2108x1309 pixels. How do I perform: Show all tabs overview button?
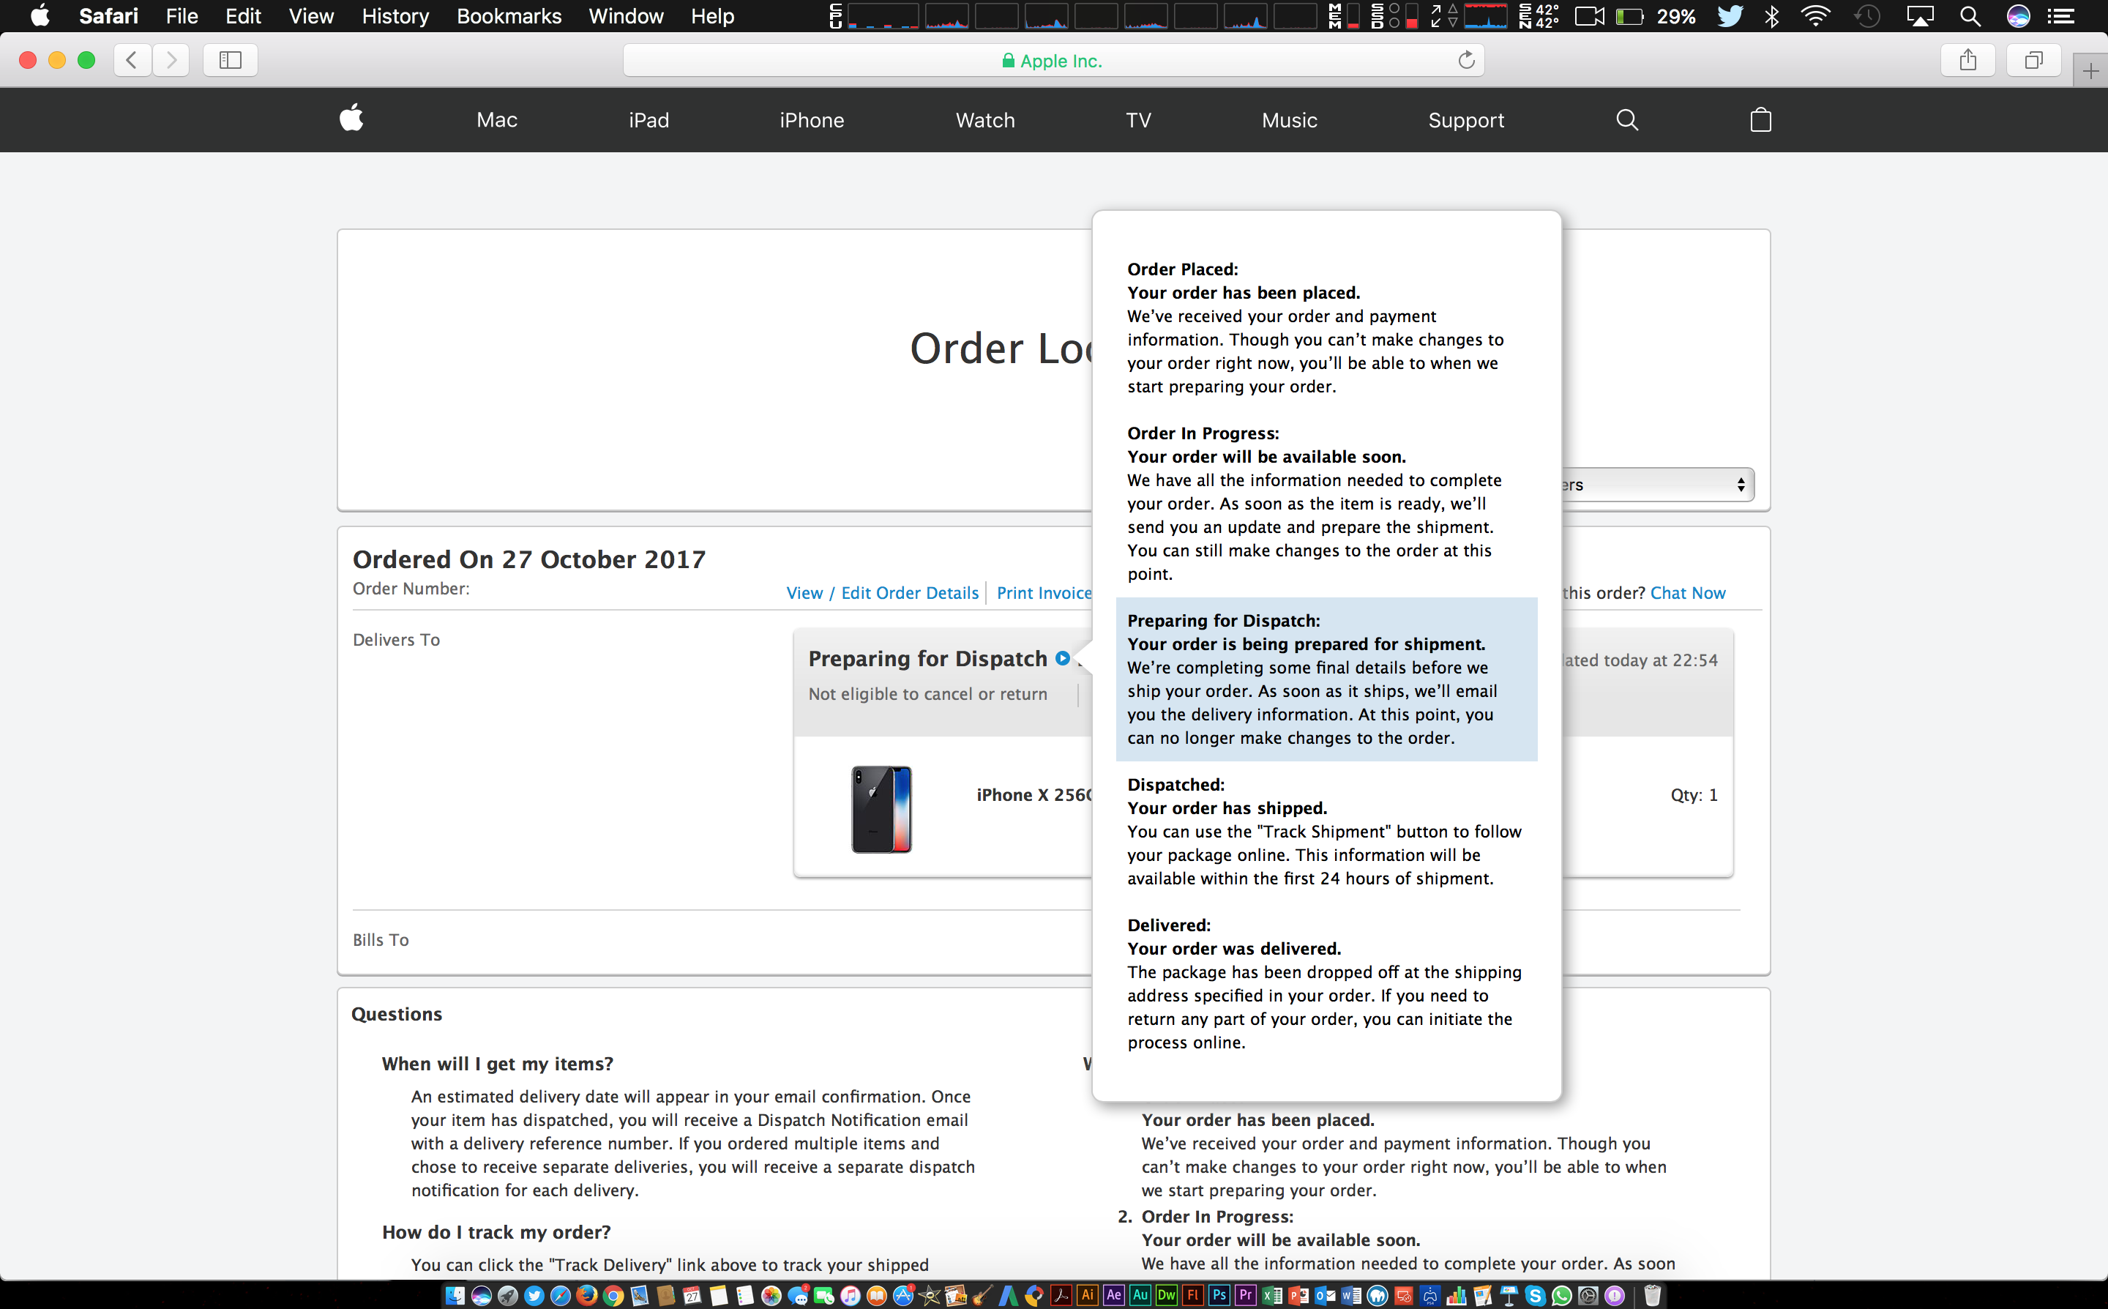tap(2033, 60)
